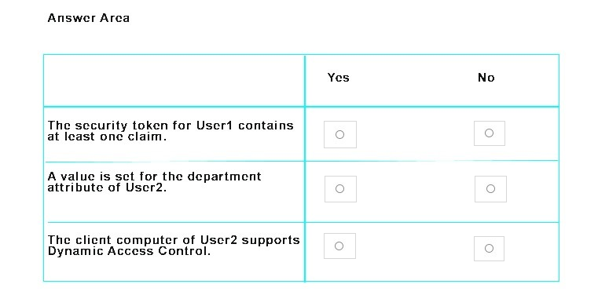This screenshot has height=306, width=598.
Task: Select Yes for User1 security token claim
Action: [x=339, y=134]
